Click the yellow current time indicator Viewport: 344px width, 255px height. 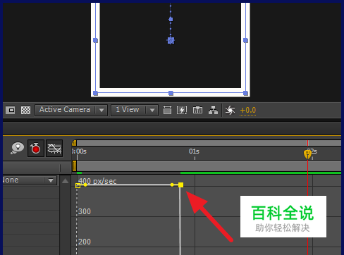[x=307, y=154]
